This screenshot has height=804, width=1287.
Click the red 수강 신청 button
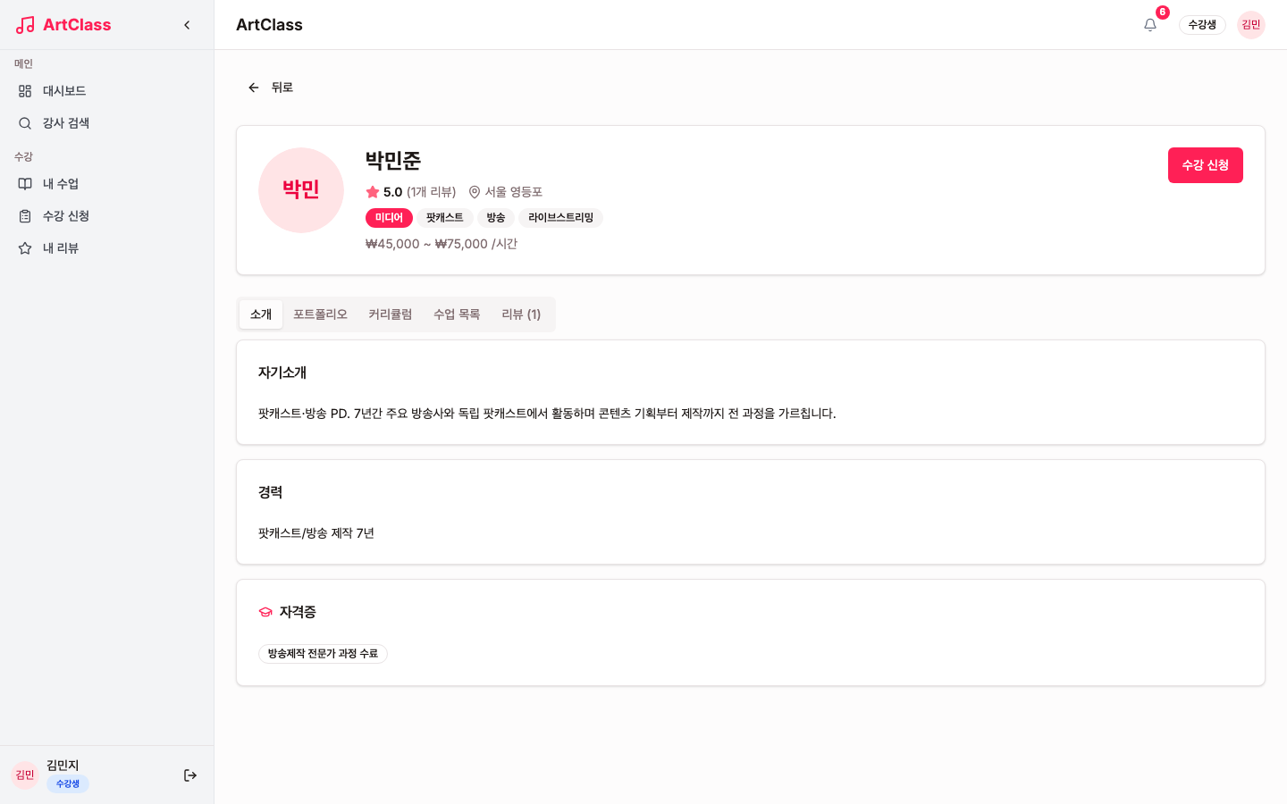pyautogui.click(x=1205, y=165)
